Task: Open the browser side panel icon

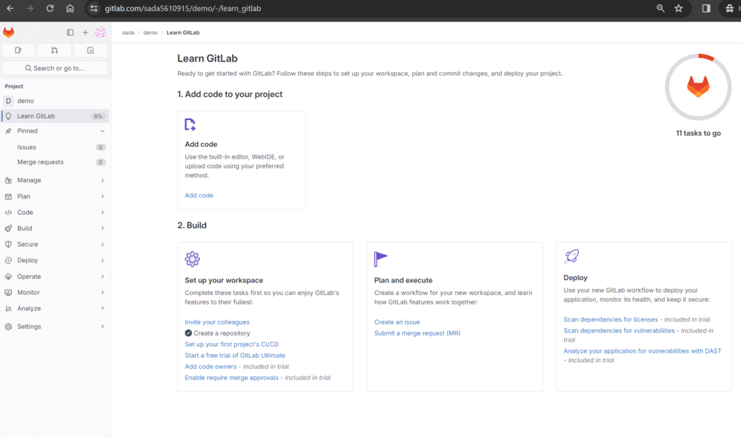Action: tap(706, 8)
